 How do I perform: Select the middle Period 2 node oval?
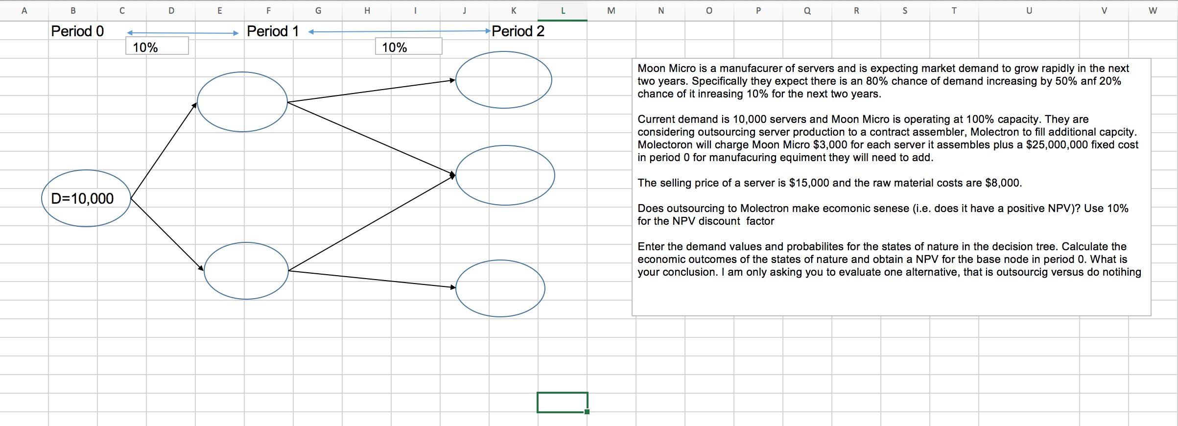pyautogui.click(x=505, y=175)
